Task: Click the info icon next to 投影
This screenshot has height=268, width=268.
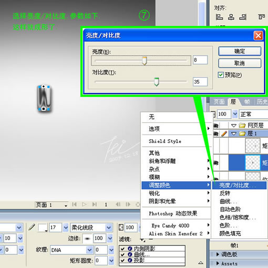Action: click(x=130, y=260)
